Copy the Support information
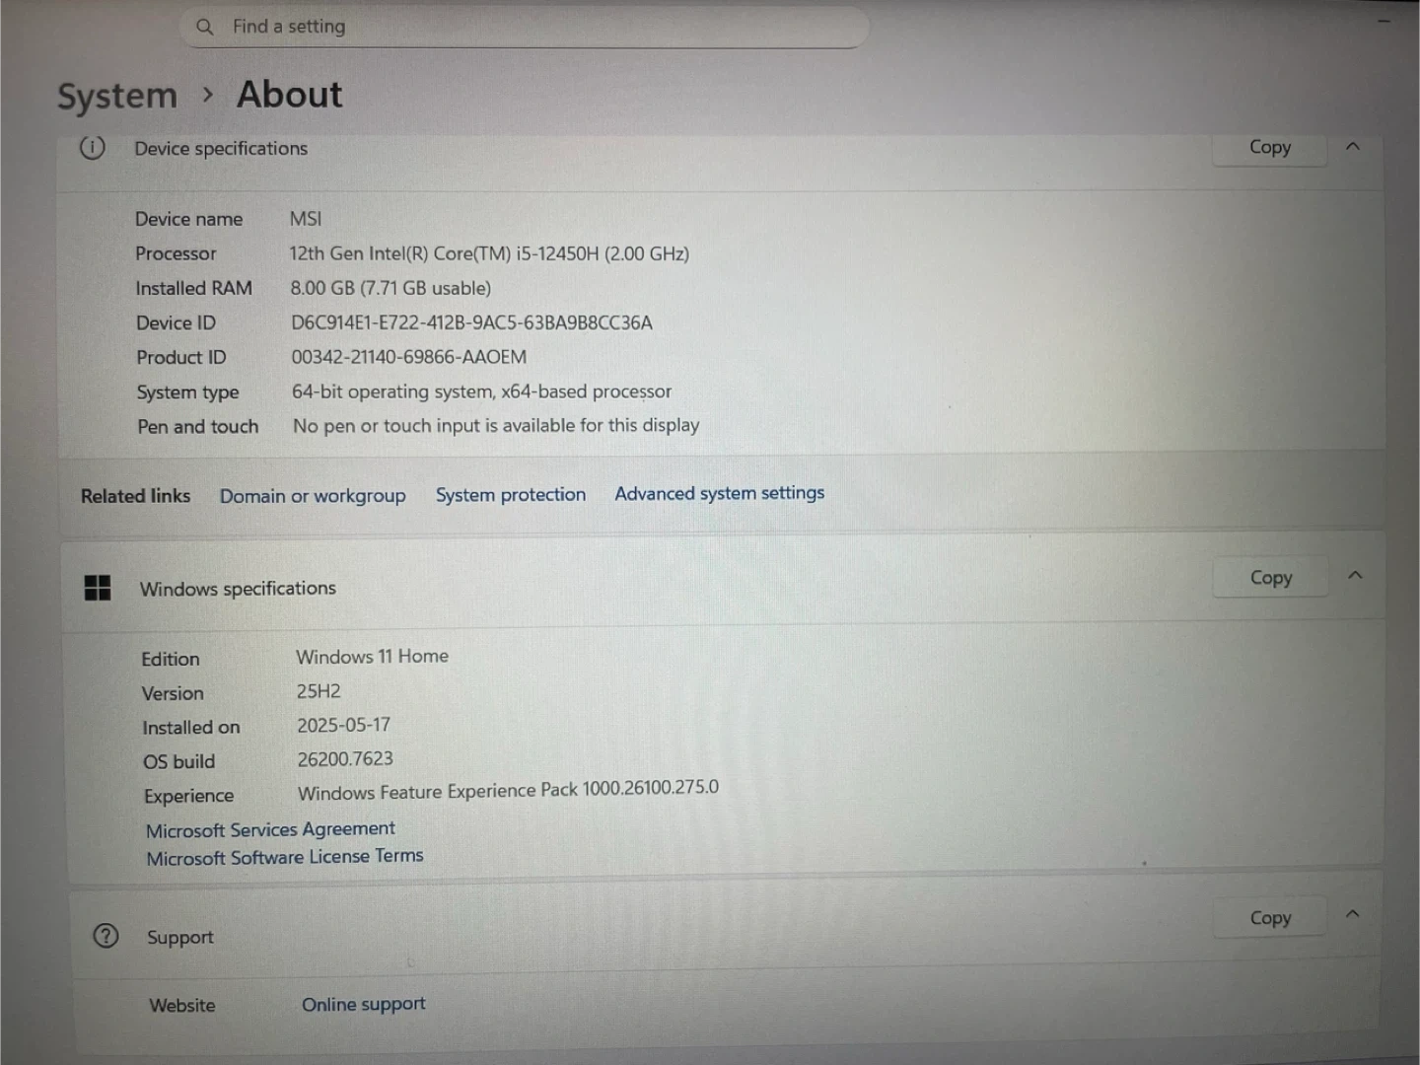Screen dimensions: 1420x1065 [1270, 918]
